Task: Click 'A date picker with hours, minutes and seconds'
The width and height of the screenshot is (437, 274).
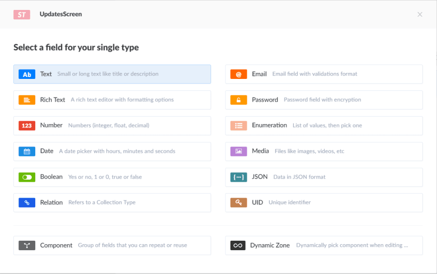Action: [117, 151]
